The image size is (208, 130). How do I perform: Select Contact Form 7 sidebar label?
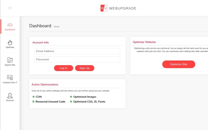[10, 82]
